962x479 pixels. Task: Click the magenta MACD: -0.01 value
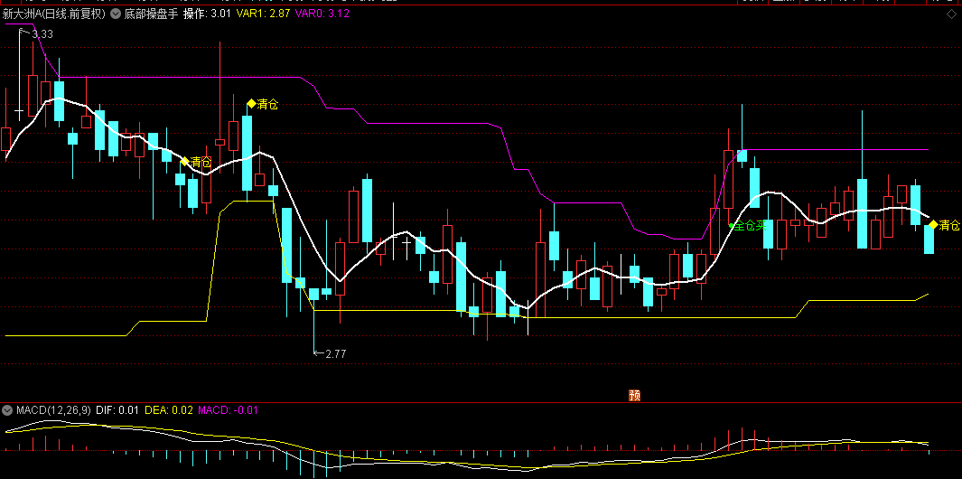point(227,409)
